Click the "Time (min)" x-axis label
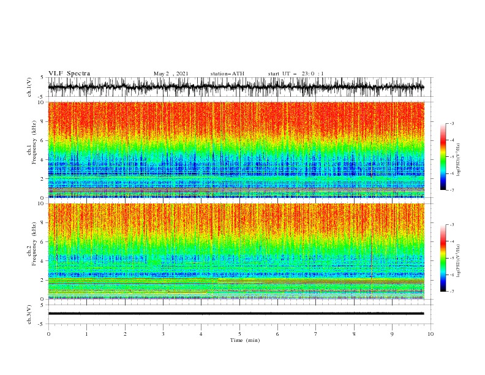 click(245, 340)
